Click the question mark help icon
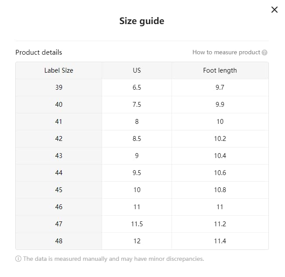Image resolution: width=285 pixels, height=277 pixels. pos(264,53)
